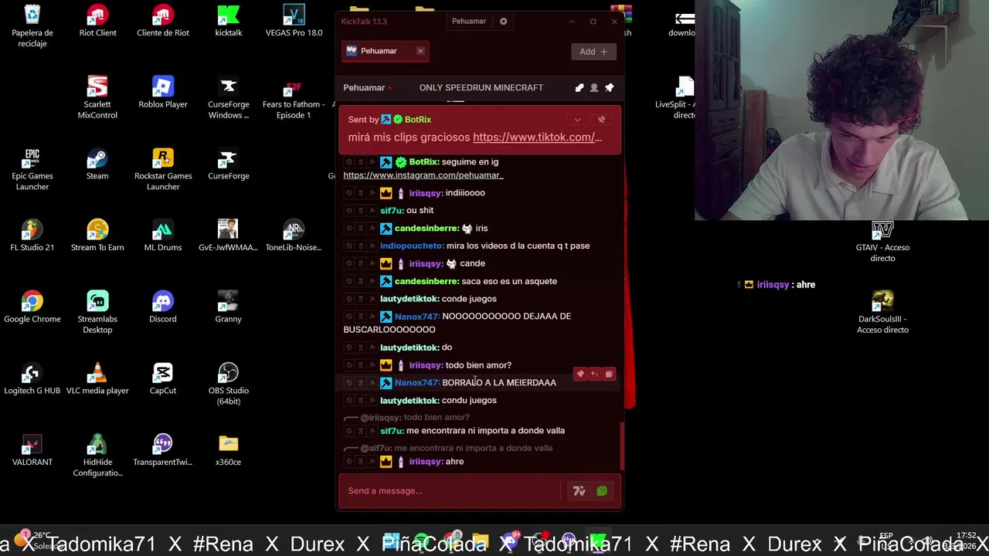Click the chat scrollbar thumb
The width and height of the screenshot is (989, 556).
point(621,446)
